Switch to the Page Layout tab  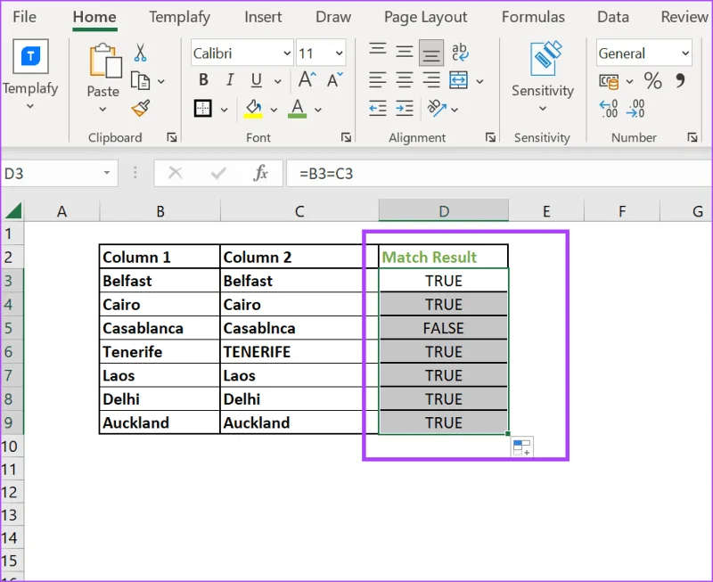(426, 17)
